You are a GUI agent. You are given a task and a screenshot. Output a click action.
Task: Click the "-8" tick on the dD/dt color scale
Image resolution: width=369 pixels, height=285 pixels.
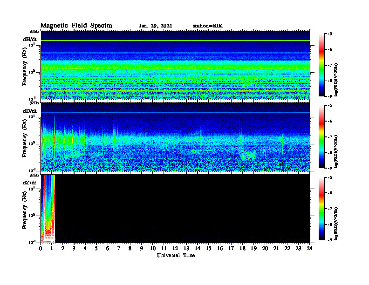pyautogui.click(x=330, y=153)
